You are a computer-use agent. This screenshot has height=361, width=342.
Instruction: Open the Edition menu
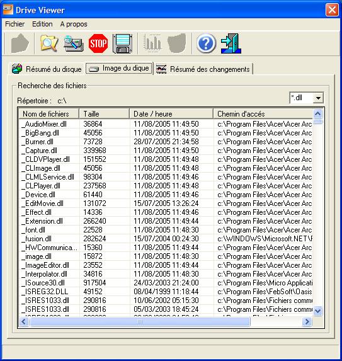click(42, 24)
